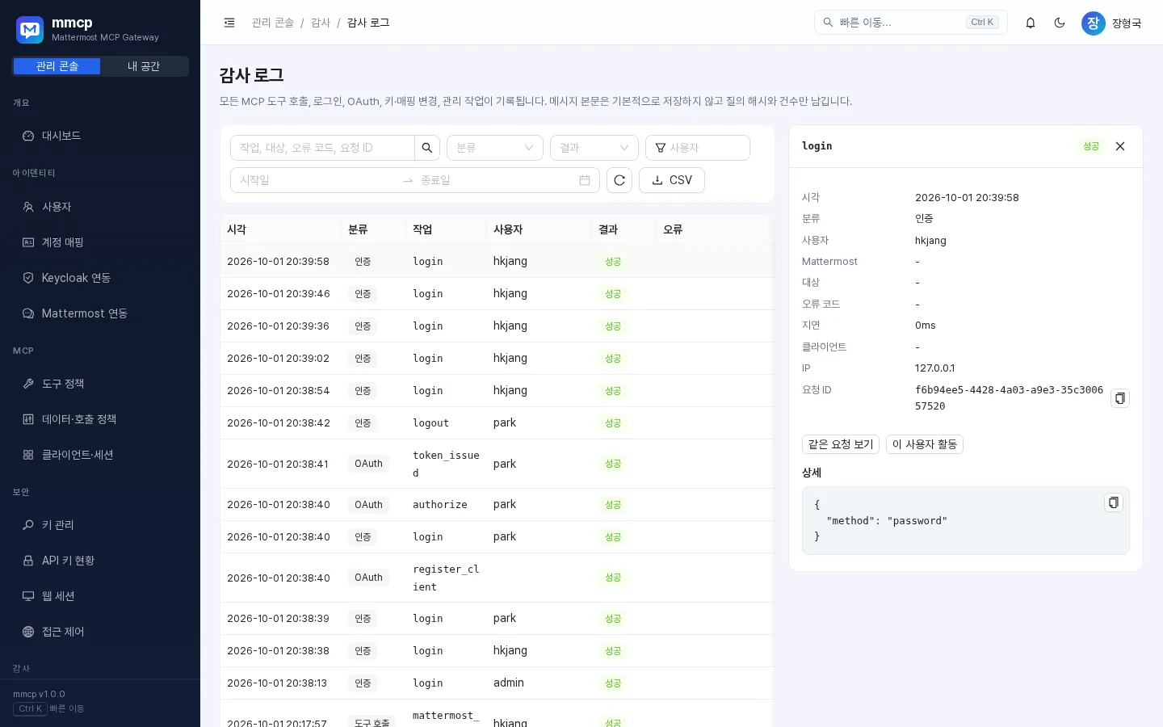Select the login row by admin
The image size is (1163, 727).
tap(497, 683)
